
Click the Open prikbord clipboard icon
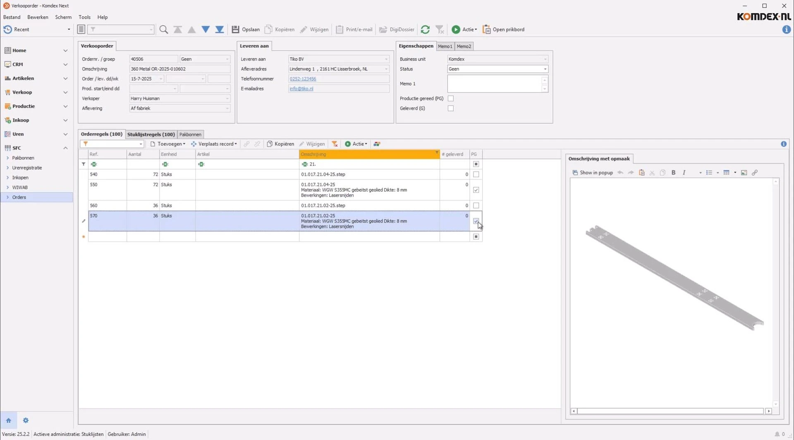pos(487,29)
